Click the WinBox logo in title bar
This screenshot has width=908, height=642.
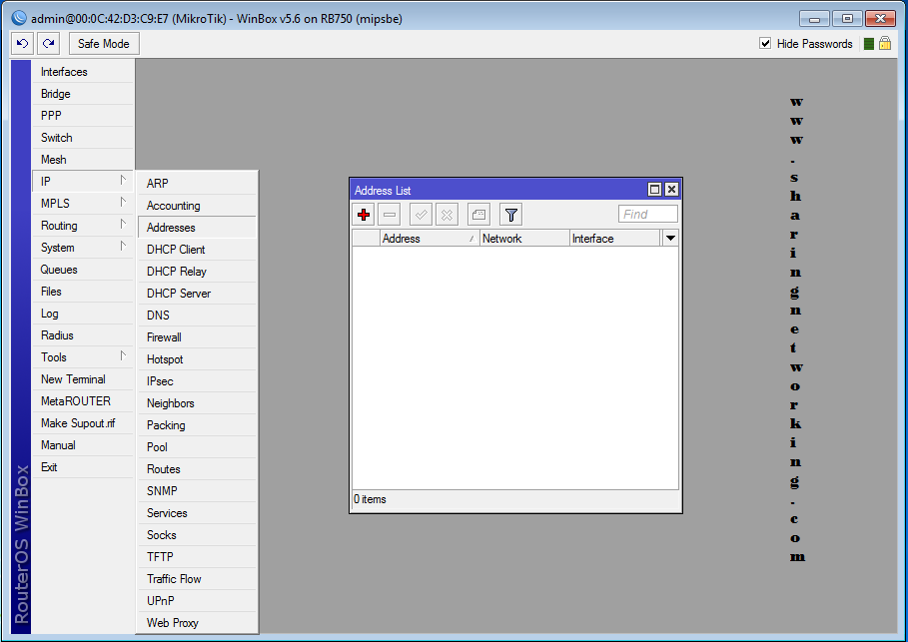click(19, 18)
